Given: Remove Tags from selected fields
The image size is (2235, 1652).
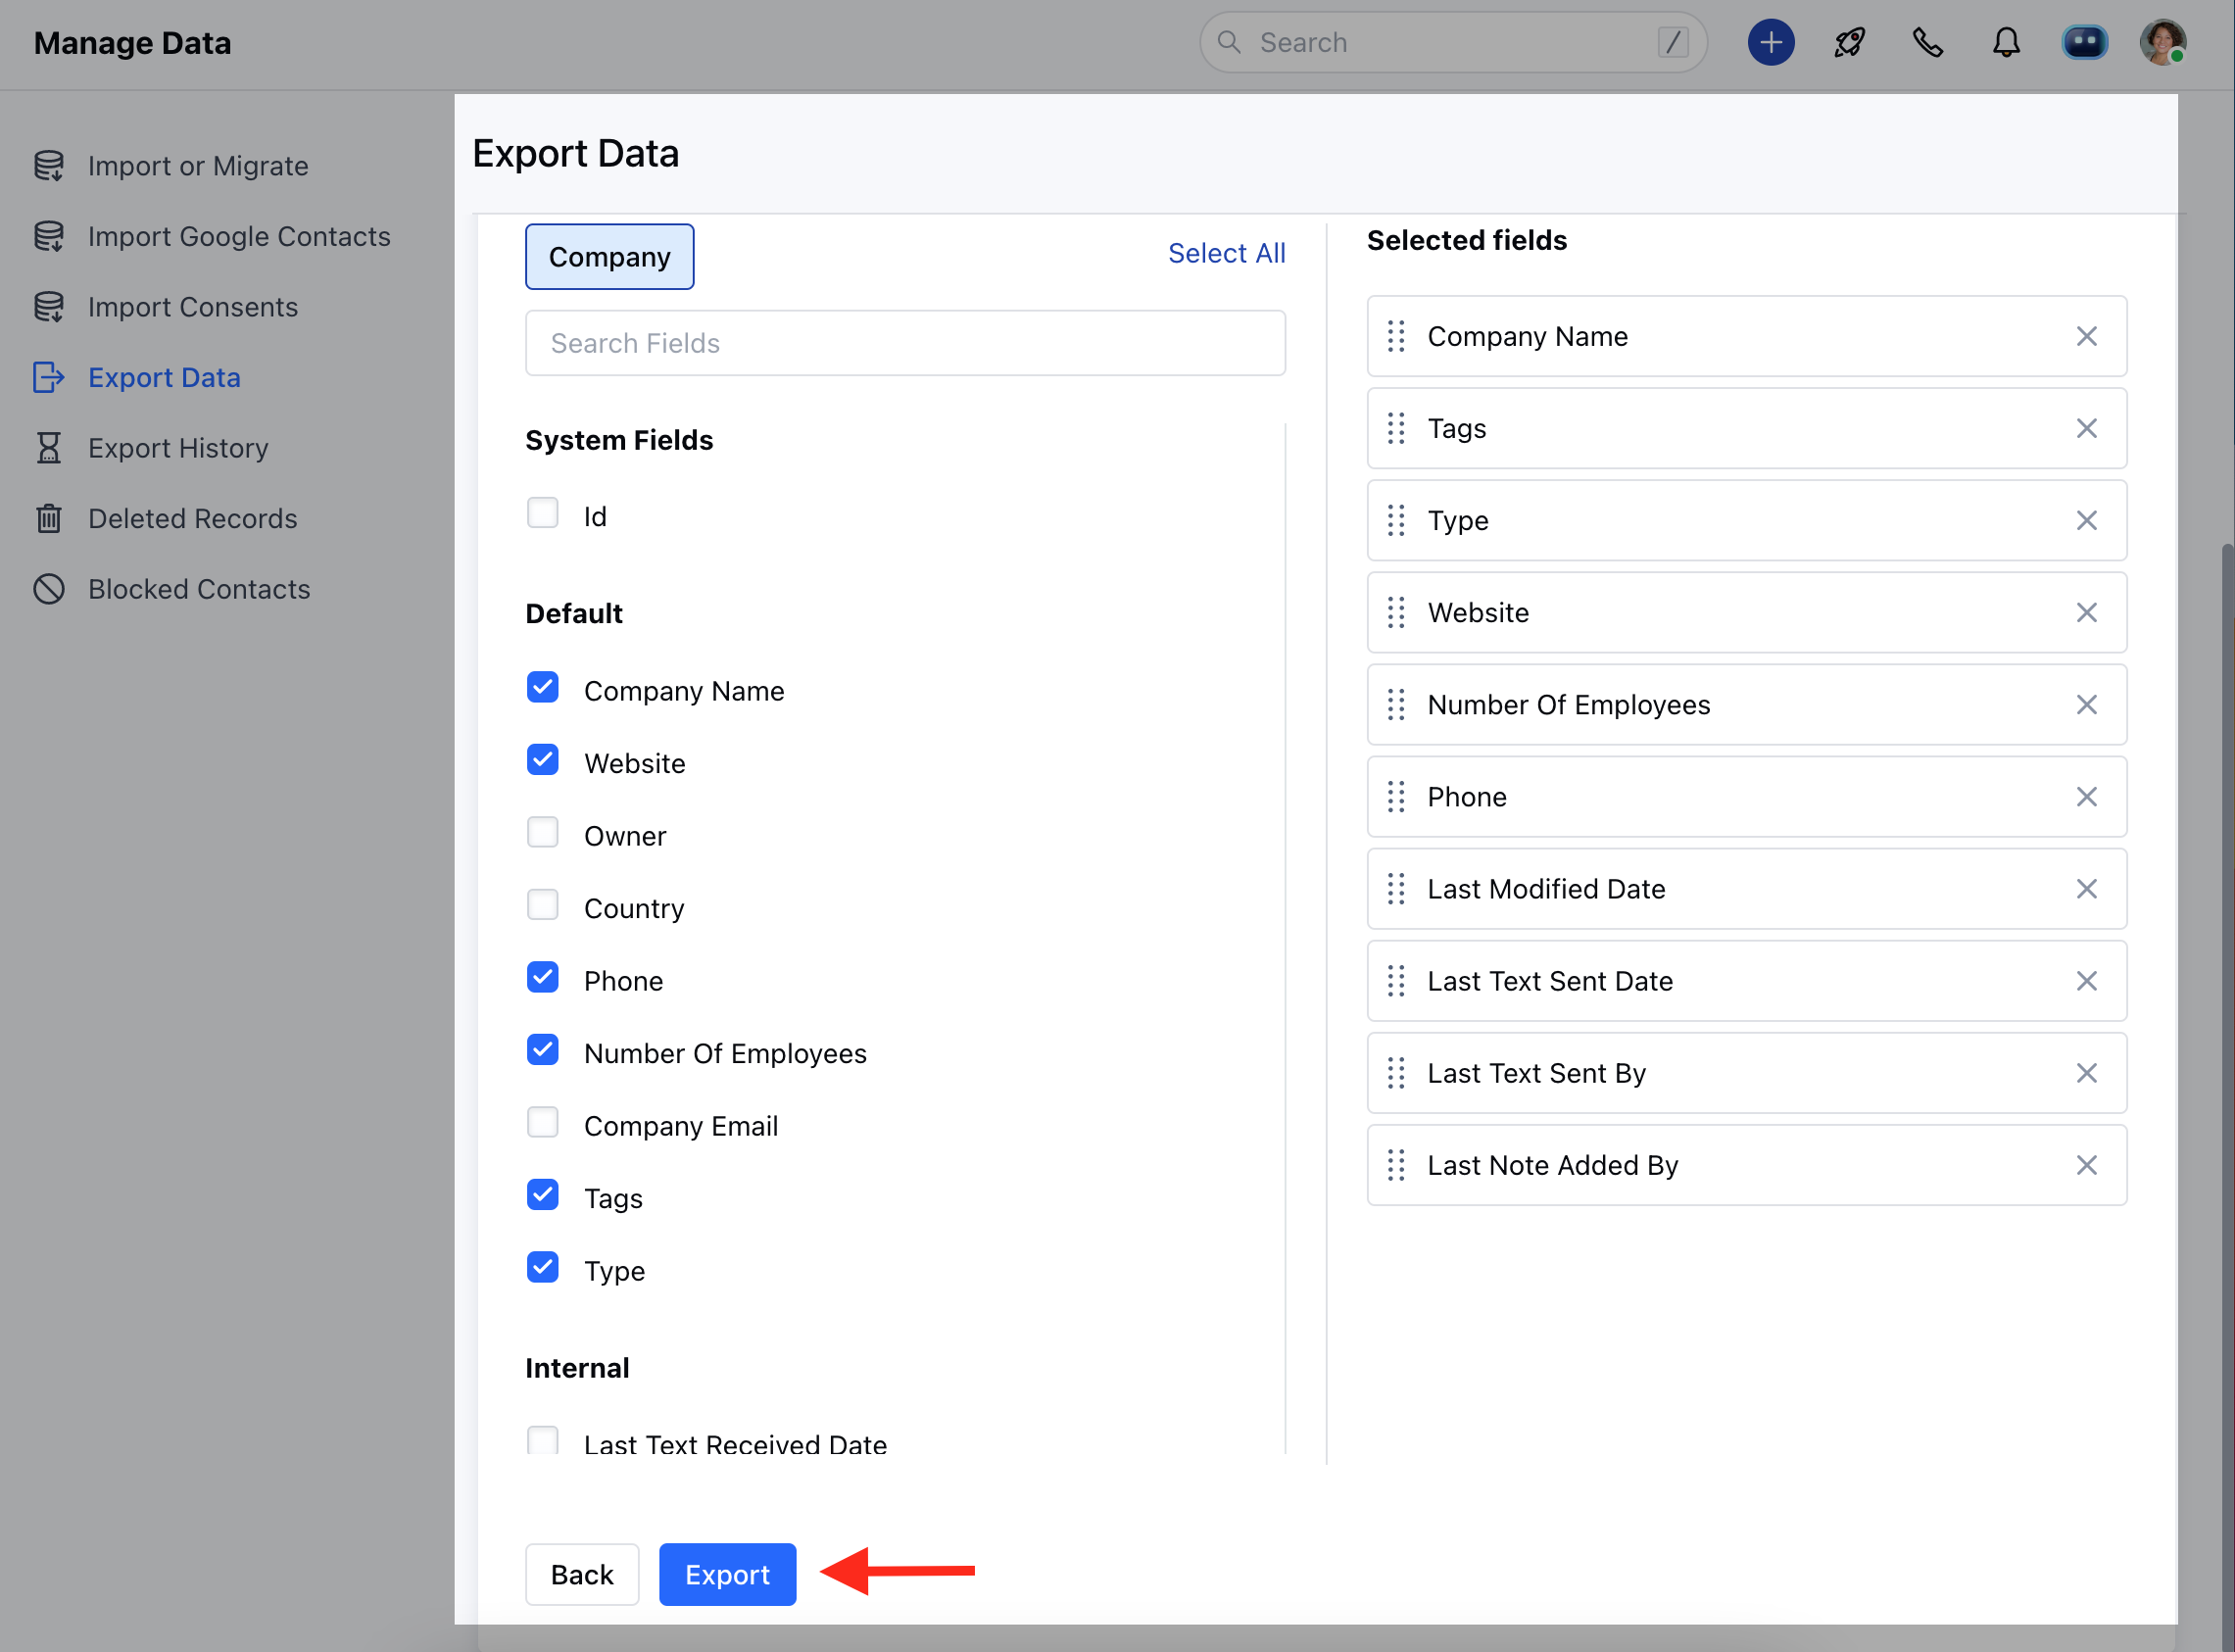Looking at the screenshot, I should pos(2086,429).
